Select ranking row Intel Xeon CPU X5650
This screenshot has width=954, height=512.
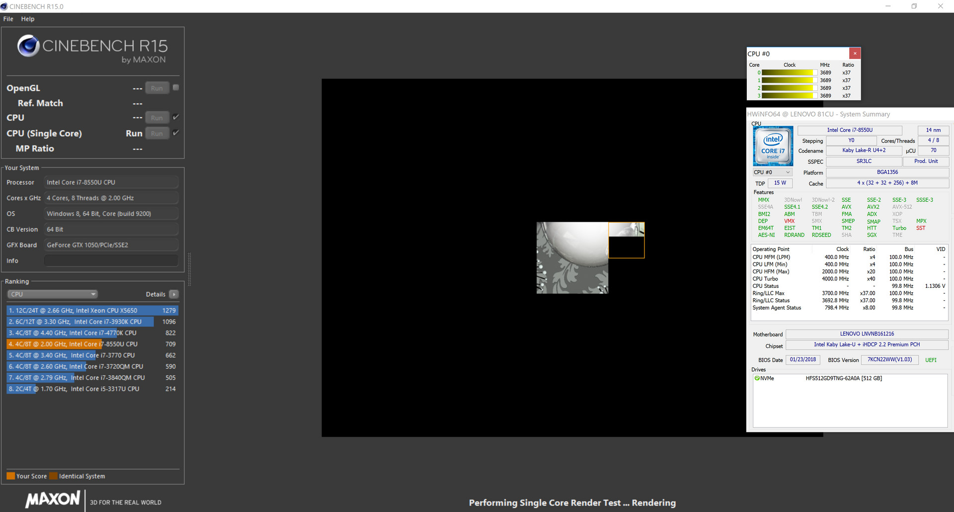click(x=92, y=310)
